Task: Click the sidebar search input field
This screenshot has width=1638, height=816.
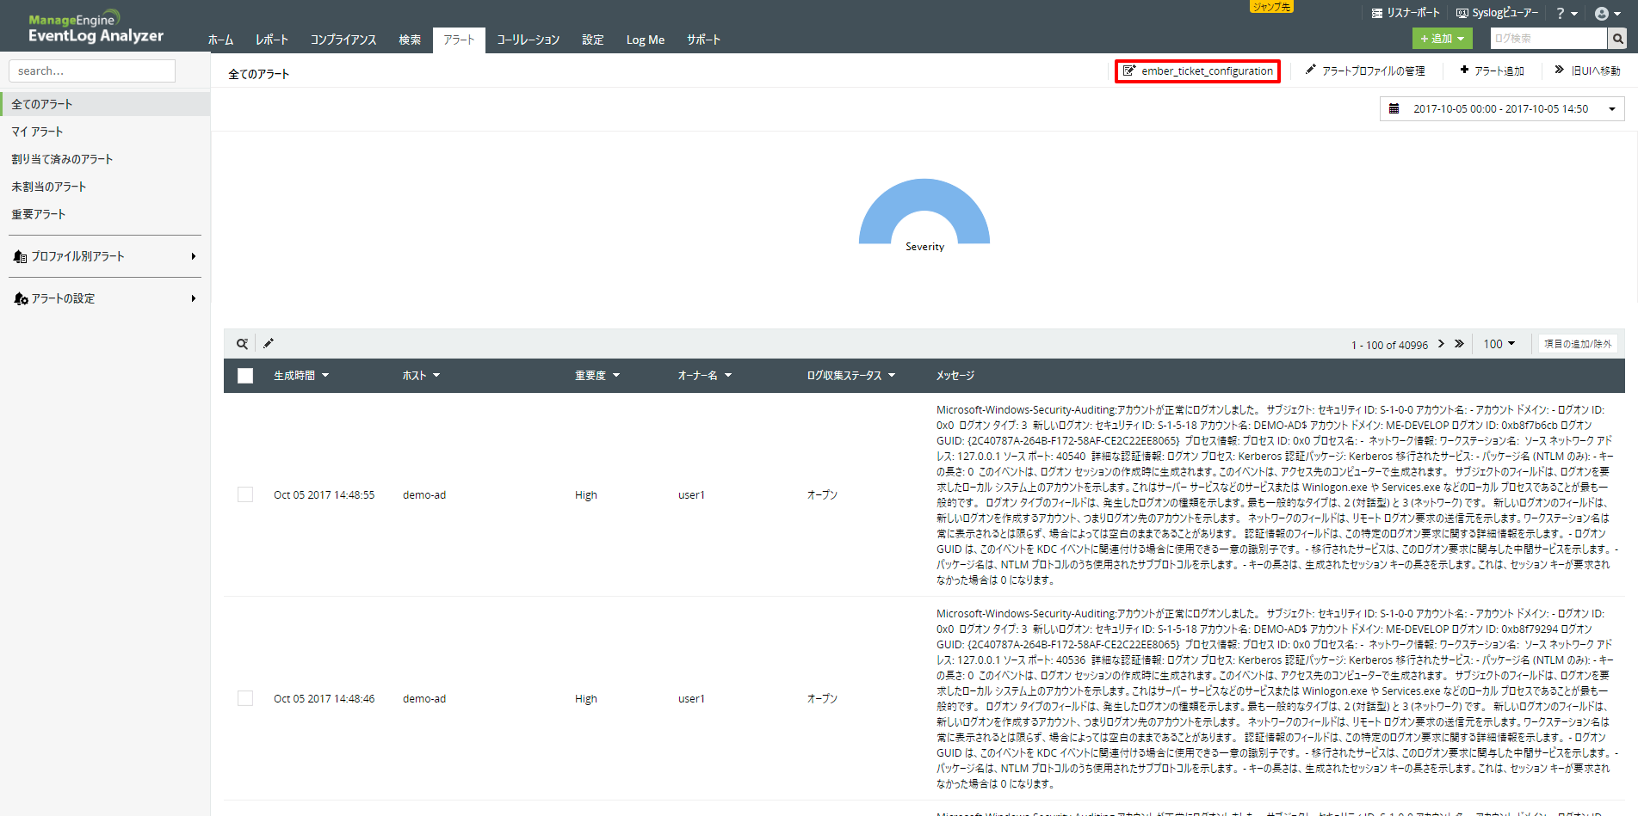Action: 92,71
